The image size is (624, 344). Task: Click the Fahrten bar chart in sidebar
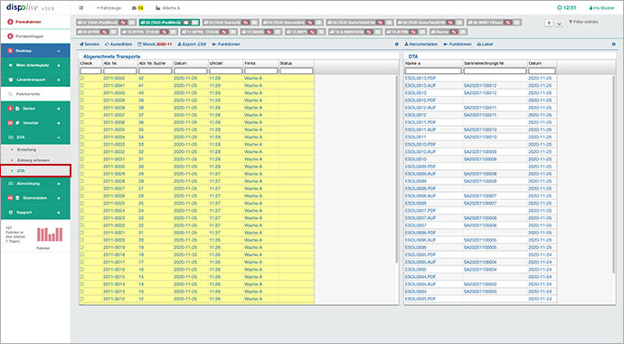(50, 234)
